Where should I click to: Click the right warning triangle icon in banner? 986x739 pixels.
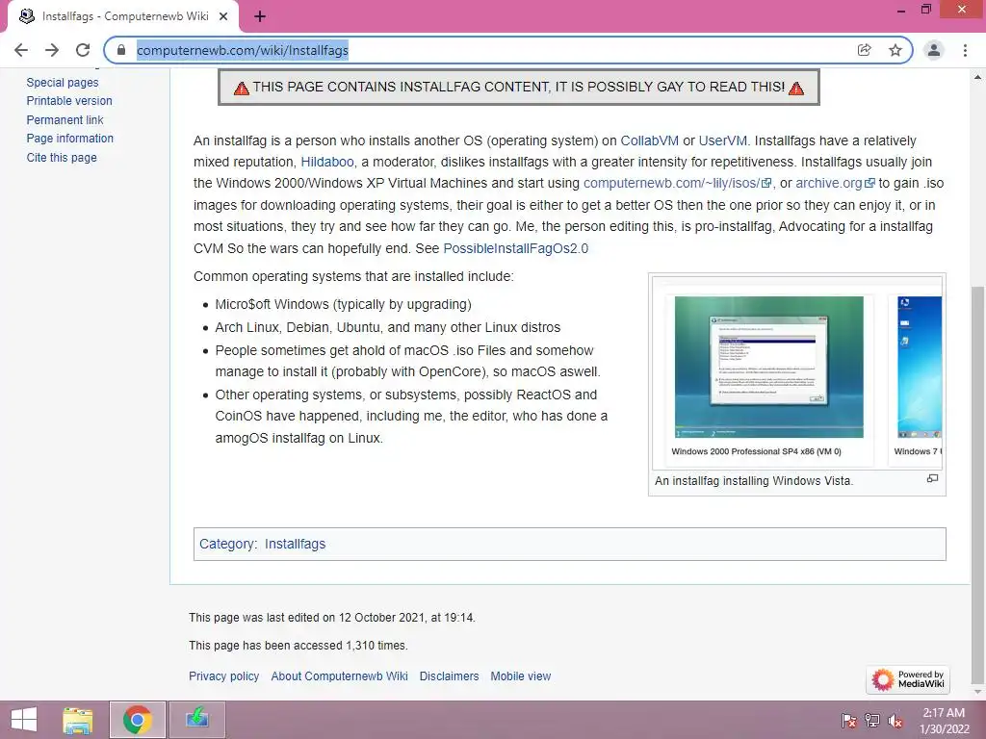[x=796, y=89]
